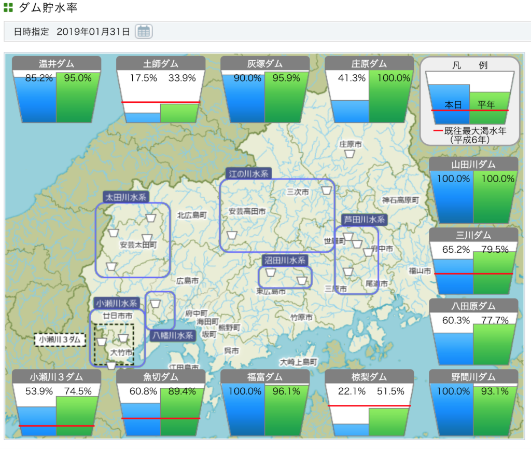Screen dimensions: 531x449
Task: Click the dam marker below 庄原市
Action: 350,154
